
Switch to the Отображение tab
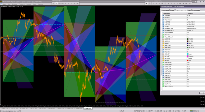coord(196,10)
